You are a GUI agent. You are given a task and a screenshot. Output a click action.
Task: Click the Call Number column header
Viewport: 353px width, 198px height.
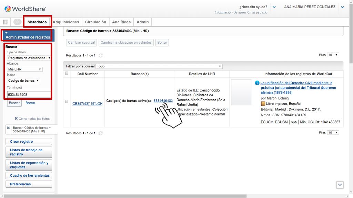(88, 74)
